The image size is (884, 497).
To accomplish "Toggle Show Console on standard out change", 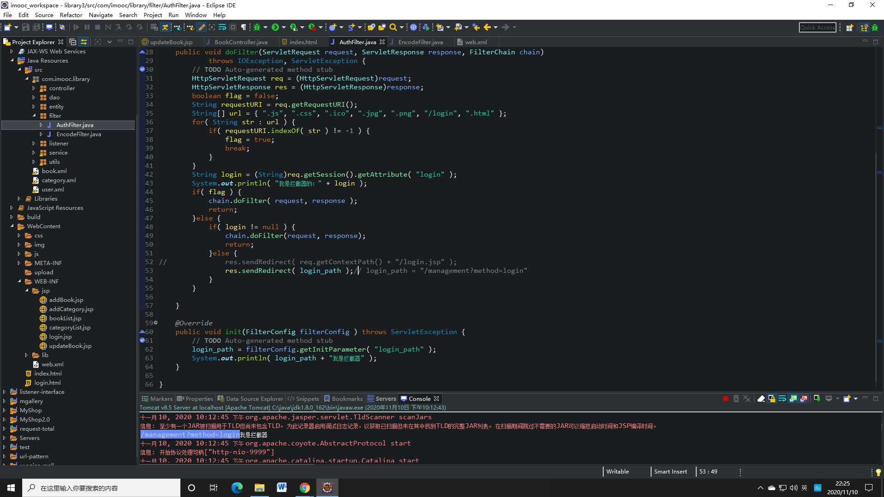I will pos(793,399).
